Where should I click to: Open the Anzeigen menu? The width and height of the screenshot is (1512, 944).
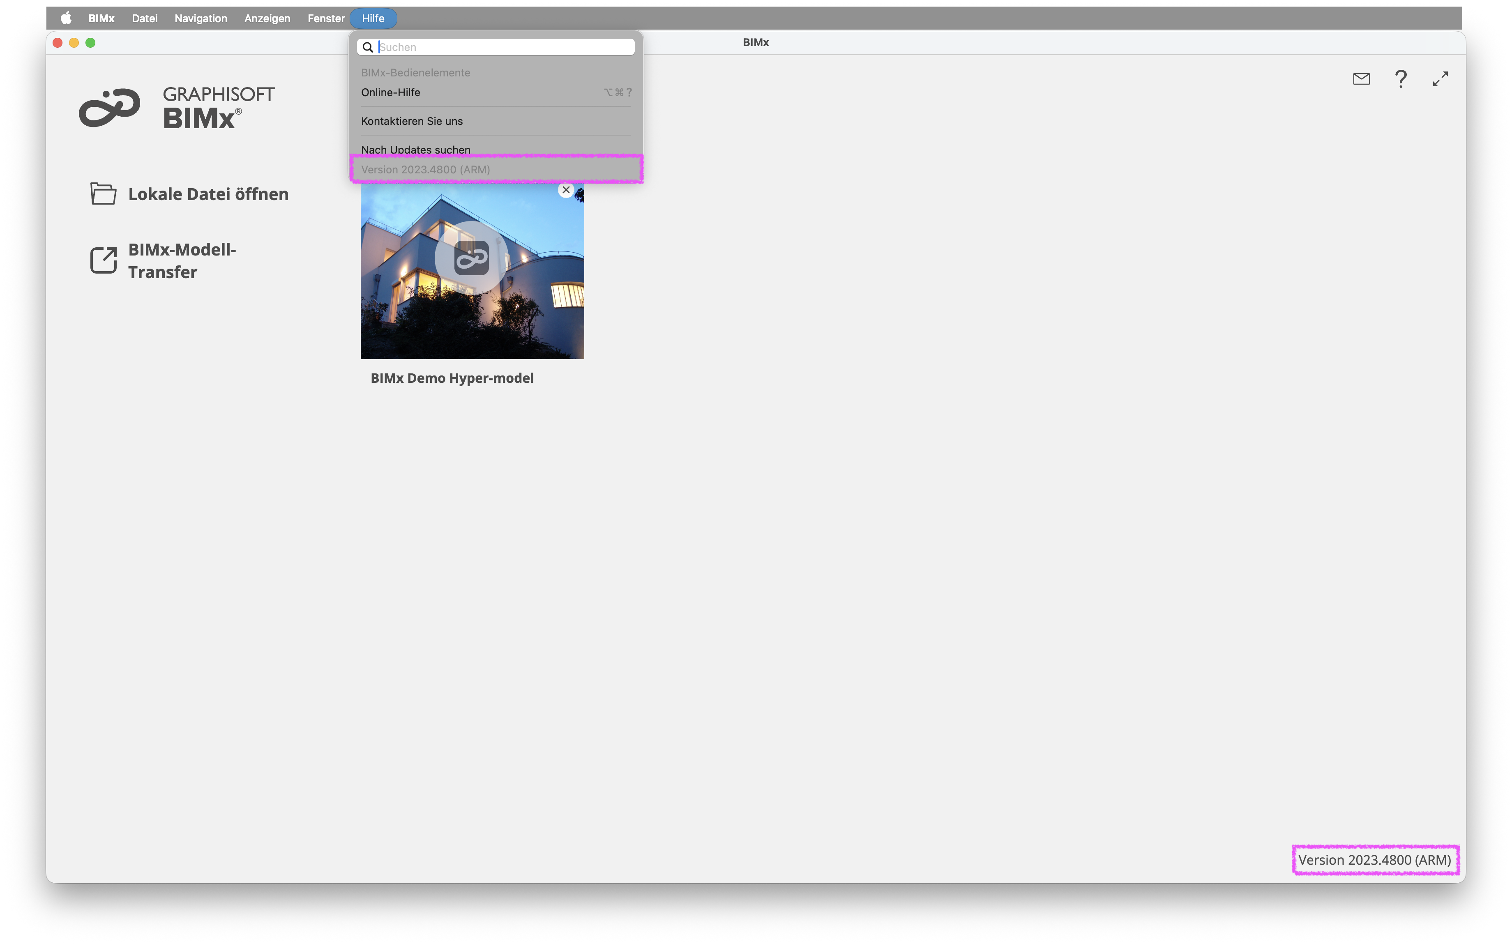pos(267,18)
